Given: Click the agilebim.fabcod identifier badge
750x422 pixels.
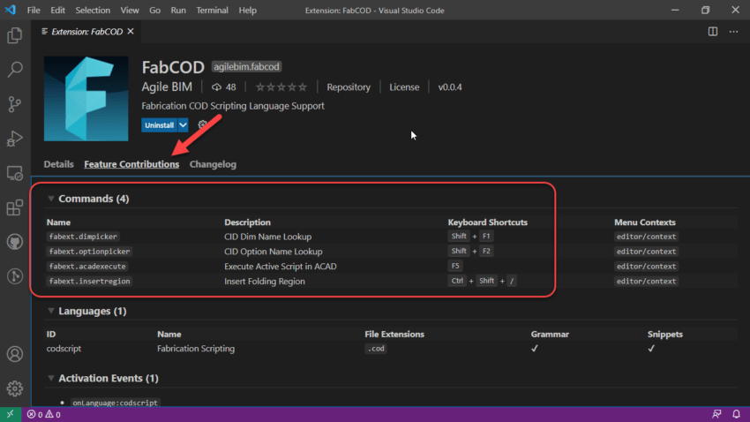Looking at the screenshot, I should pyautogui.click(x=246, y=66).
